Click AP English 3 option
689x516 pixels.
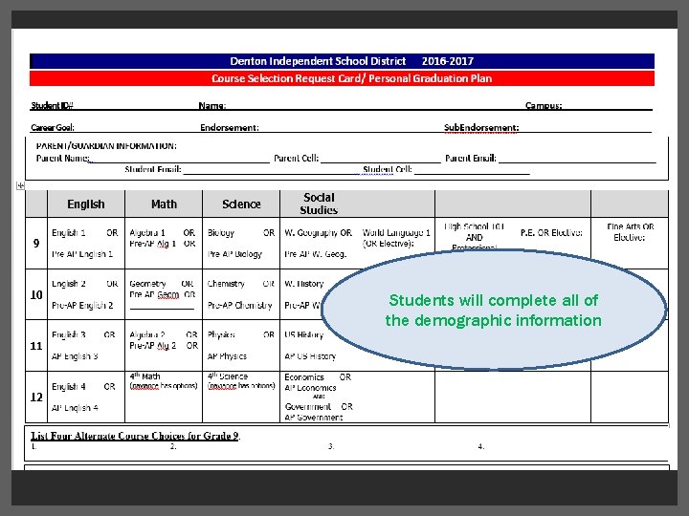click(75, 356)
